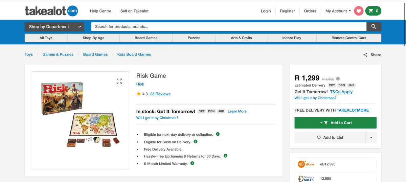Viewport: 406px width, 182px height.
Task: Click info icon beside 6-Month Limited Warranty
Action: pos(192,163)
